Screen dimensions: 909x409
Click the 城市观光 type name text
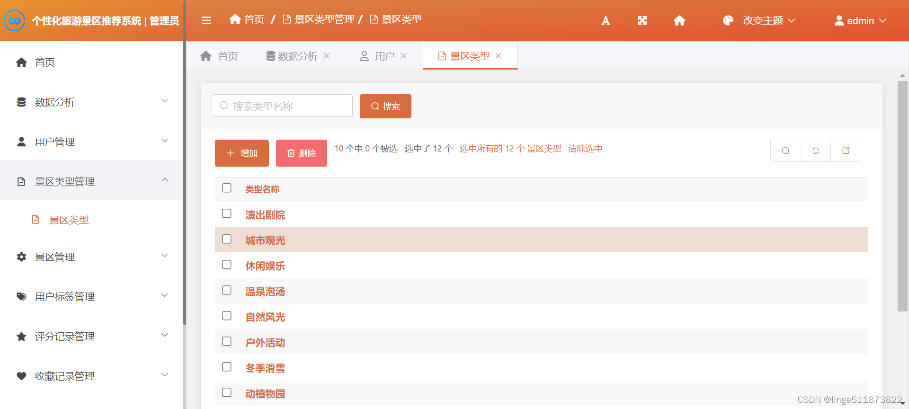click(265, 240)
